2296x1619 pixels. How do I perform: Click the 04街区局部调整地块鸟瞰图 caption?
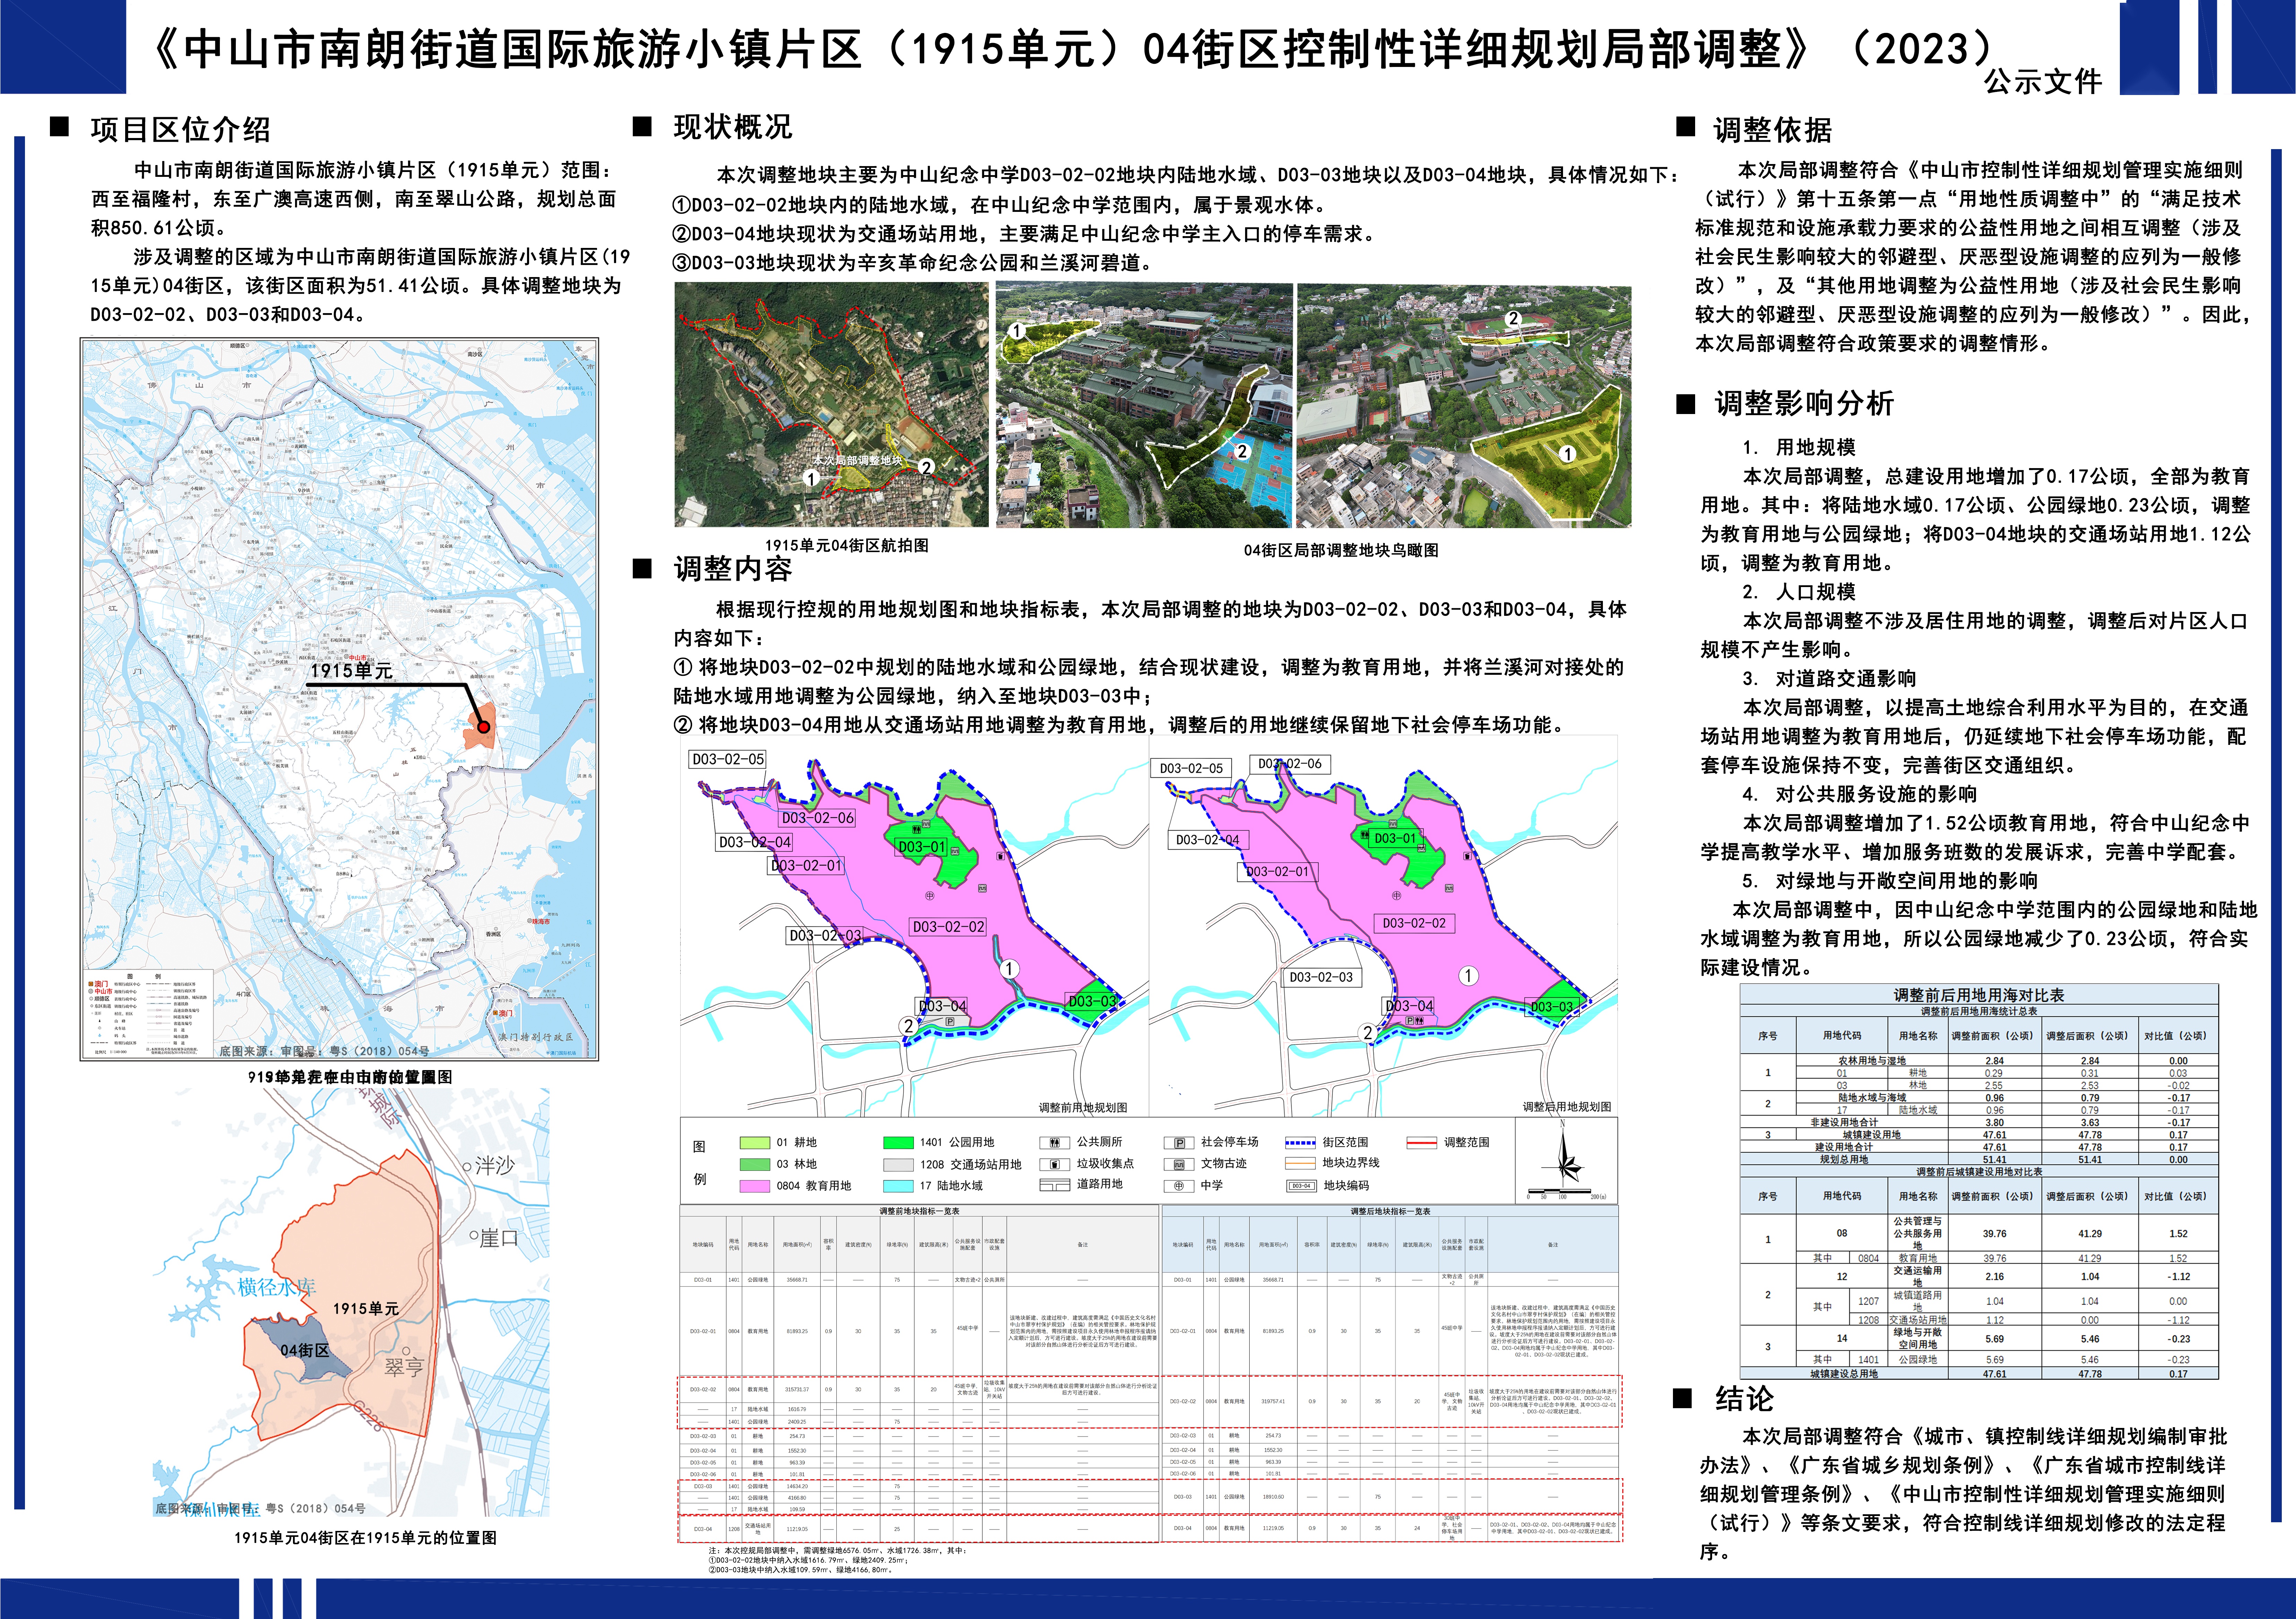click(1341, 550)
